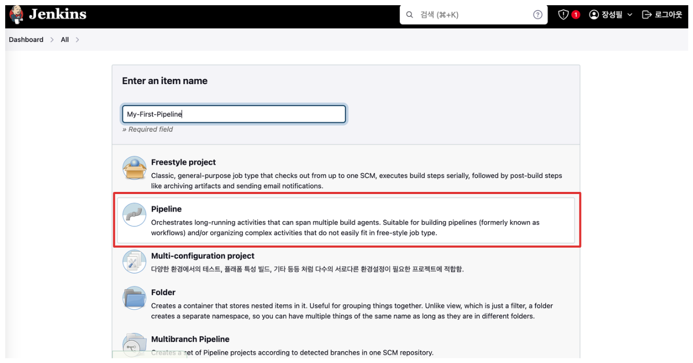
Task: Select the Multibranch Pipeline icon
Action: (x=135, y=345)
